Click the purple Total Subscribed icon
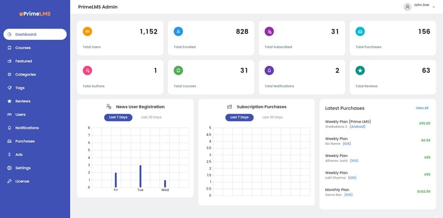The image size is (443, 218). coord(269,31)
